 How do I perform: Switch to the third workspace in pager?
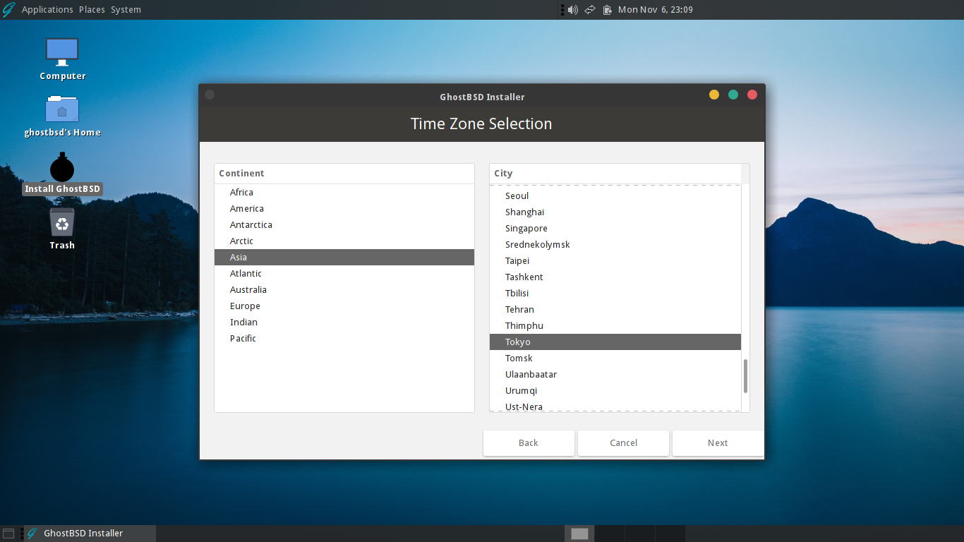[640, 534]
